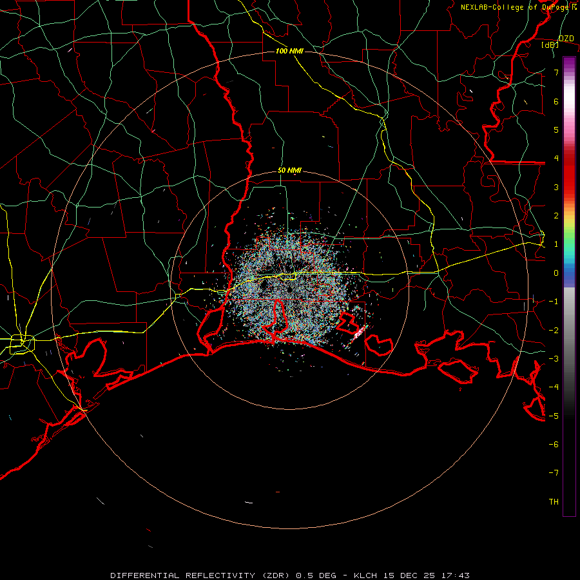
Task: Select the -2 value on color scale
Action: click(554, 331)
